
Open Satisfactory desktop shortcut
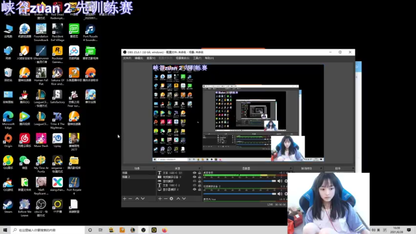(x=57, y=97)
